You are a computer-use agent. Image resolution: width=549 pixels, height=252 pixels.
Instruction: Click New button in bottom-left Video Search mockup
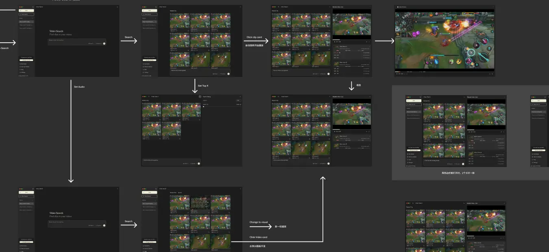point(26,192)
